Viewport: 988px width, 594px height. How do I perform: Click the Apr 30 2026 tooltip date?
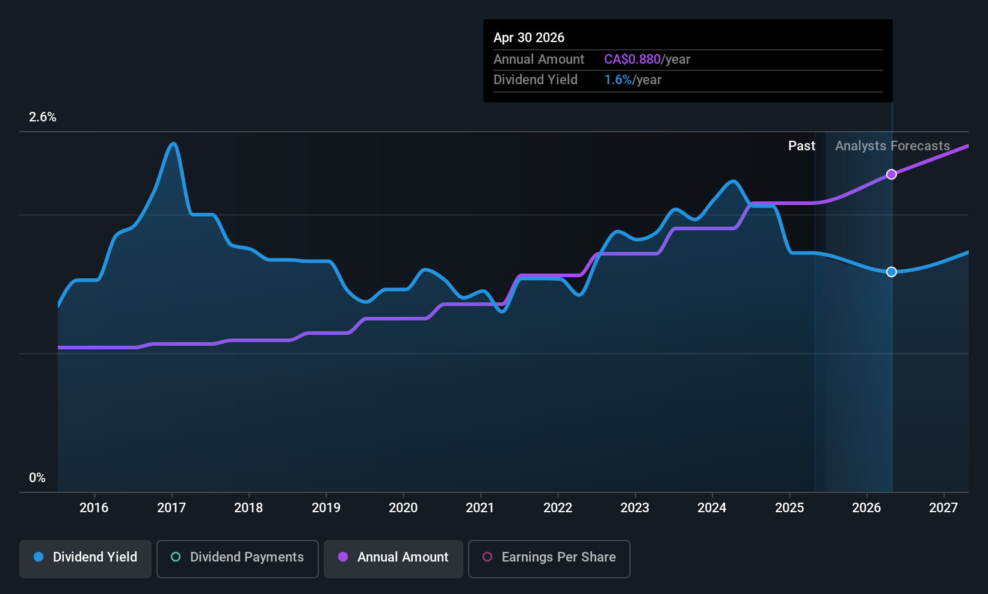pyautogui.click(x=529, y=38)
